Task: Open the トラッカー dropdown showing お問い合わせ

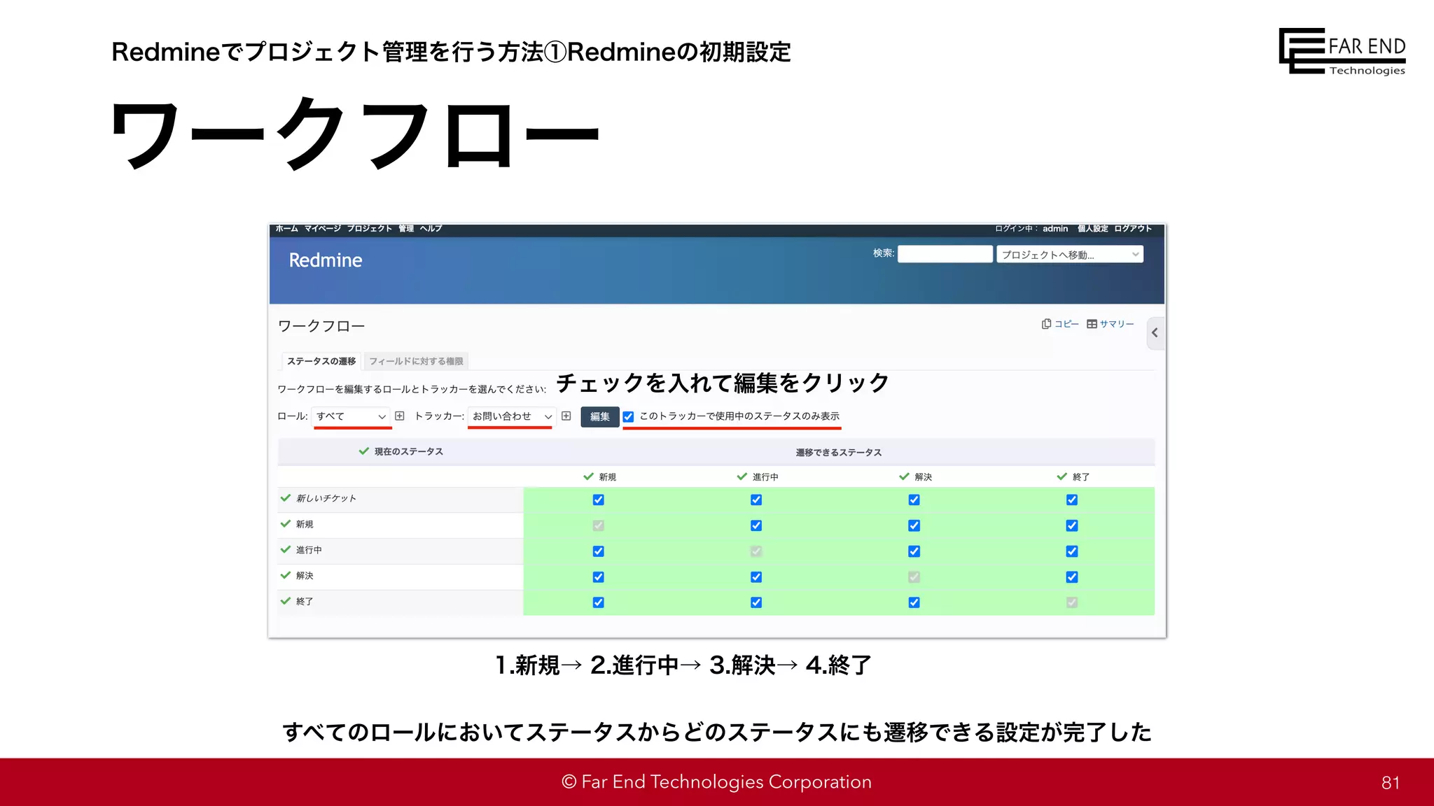Action: click(512, 416)
